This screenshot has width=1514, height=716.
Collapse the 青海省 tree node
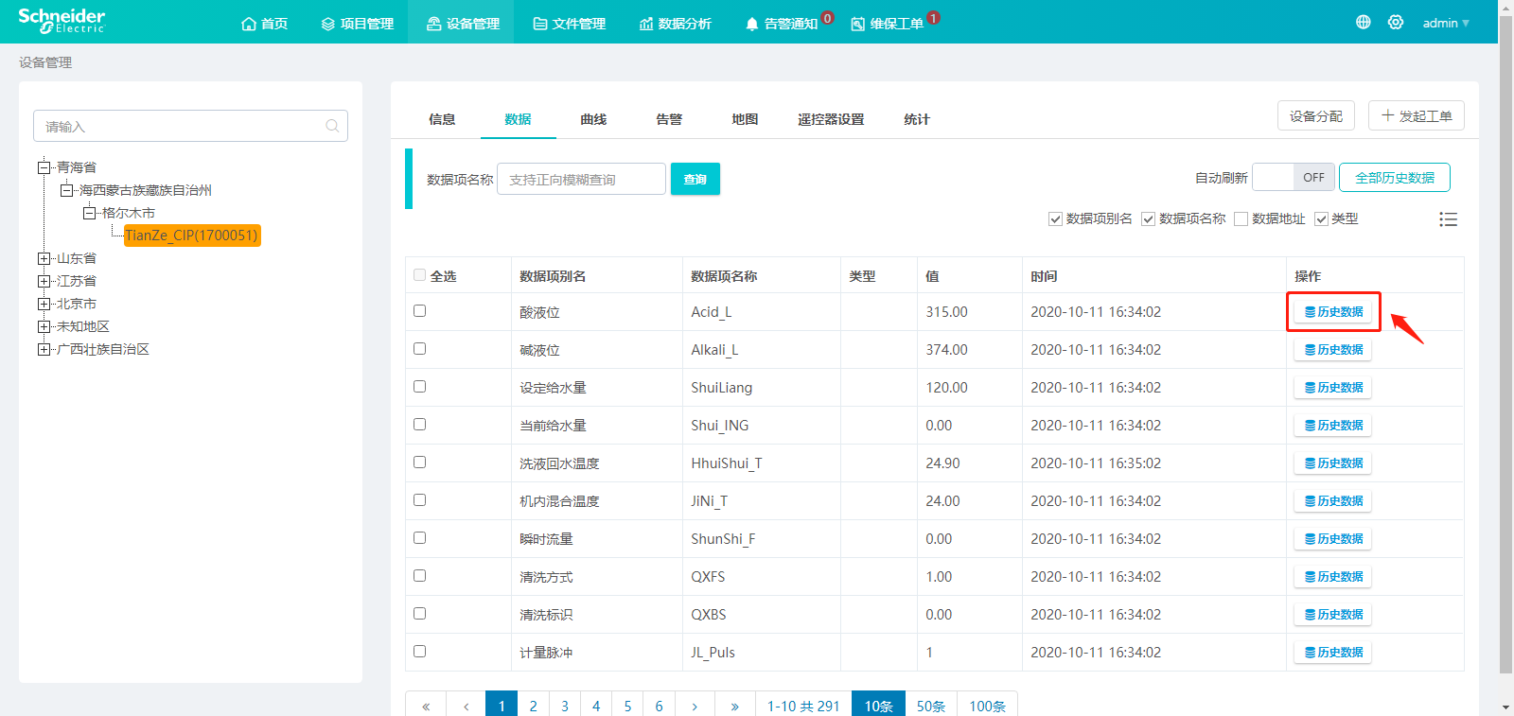point(44,167)
